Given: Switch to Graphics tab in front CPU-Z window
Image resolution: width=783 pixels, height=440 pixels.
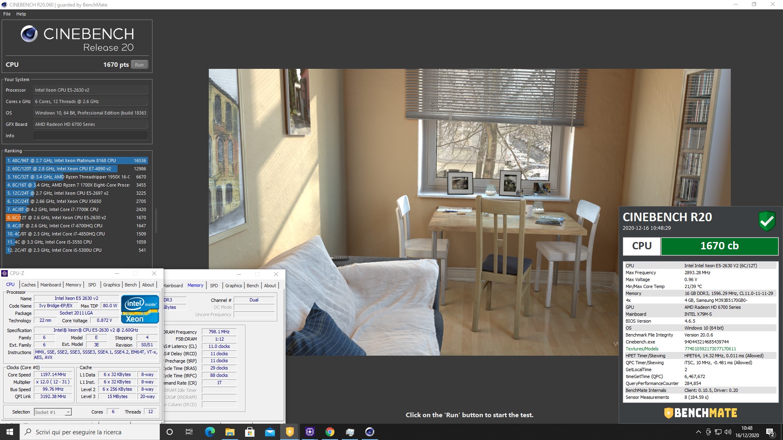Looking at the screenshot, I should tap(111, 285).
